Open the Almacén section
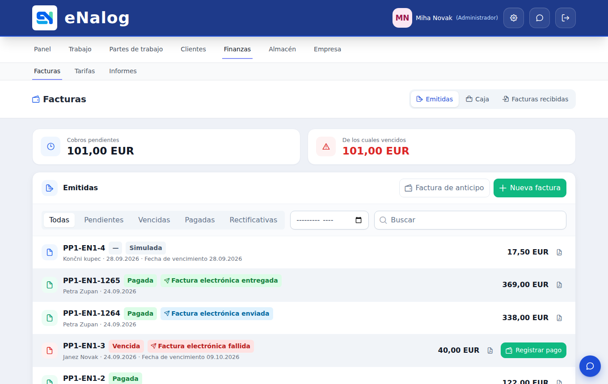Viewport: 608px width, 384px height. tap(282, 49)
